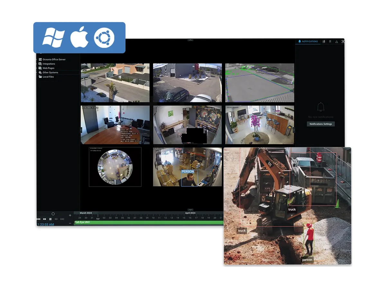
Task: Zoom in timeline with plus button
Action: [x=70, y=215]
